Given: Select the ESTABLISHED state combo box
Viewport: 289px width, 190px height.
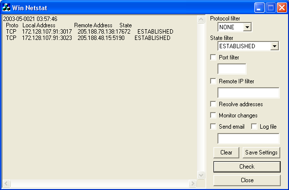Looking at the screenshot, I should 248,46.
